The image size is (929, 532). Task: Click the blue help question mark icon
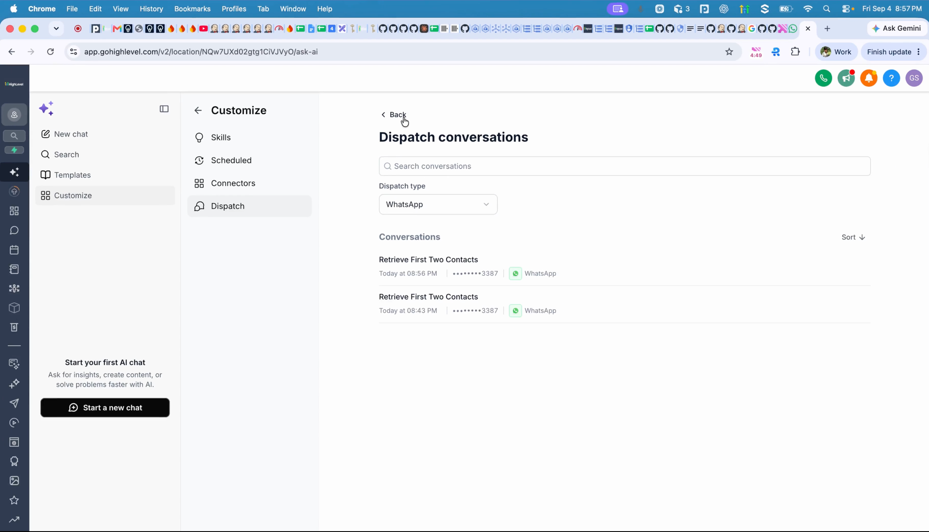[x=891, y=78]
